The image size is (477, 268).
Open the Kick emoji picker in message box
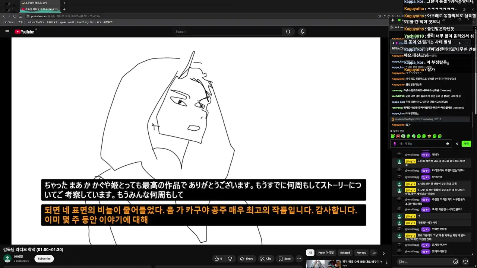click(x=448, y=144)
